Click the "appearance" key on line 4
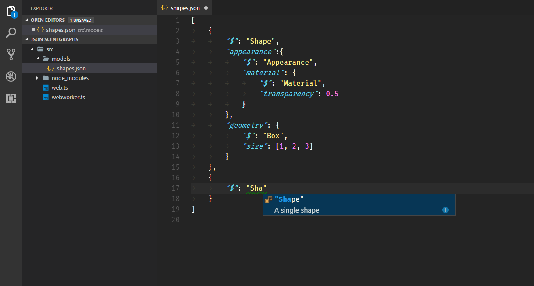 [251, 52]
